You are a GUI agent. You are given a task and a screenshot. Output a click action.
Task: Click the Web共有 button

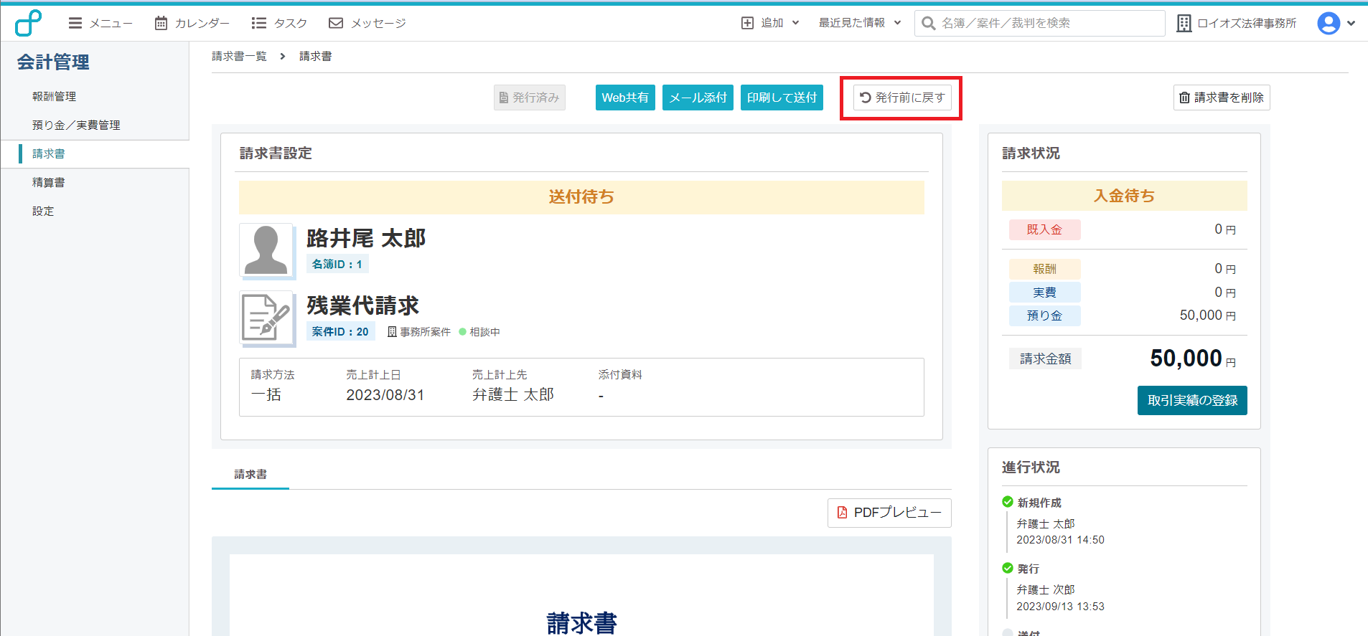(625, 98)
